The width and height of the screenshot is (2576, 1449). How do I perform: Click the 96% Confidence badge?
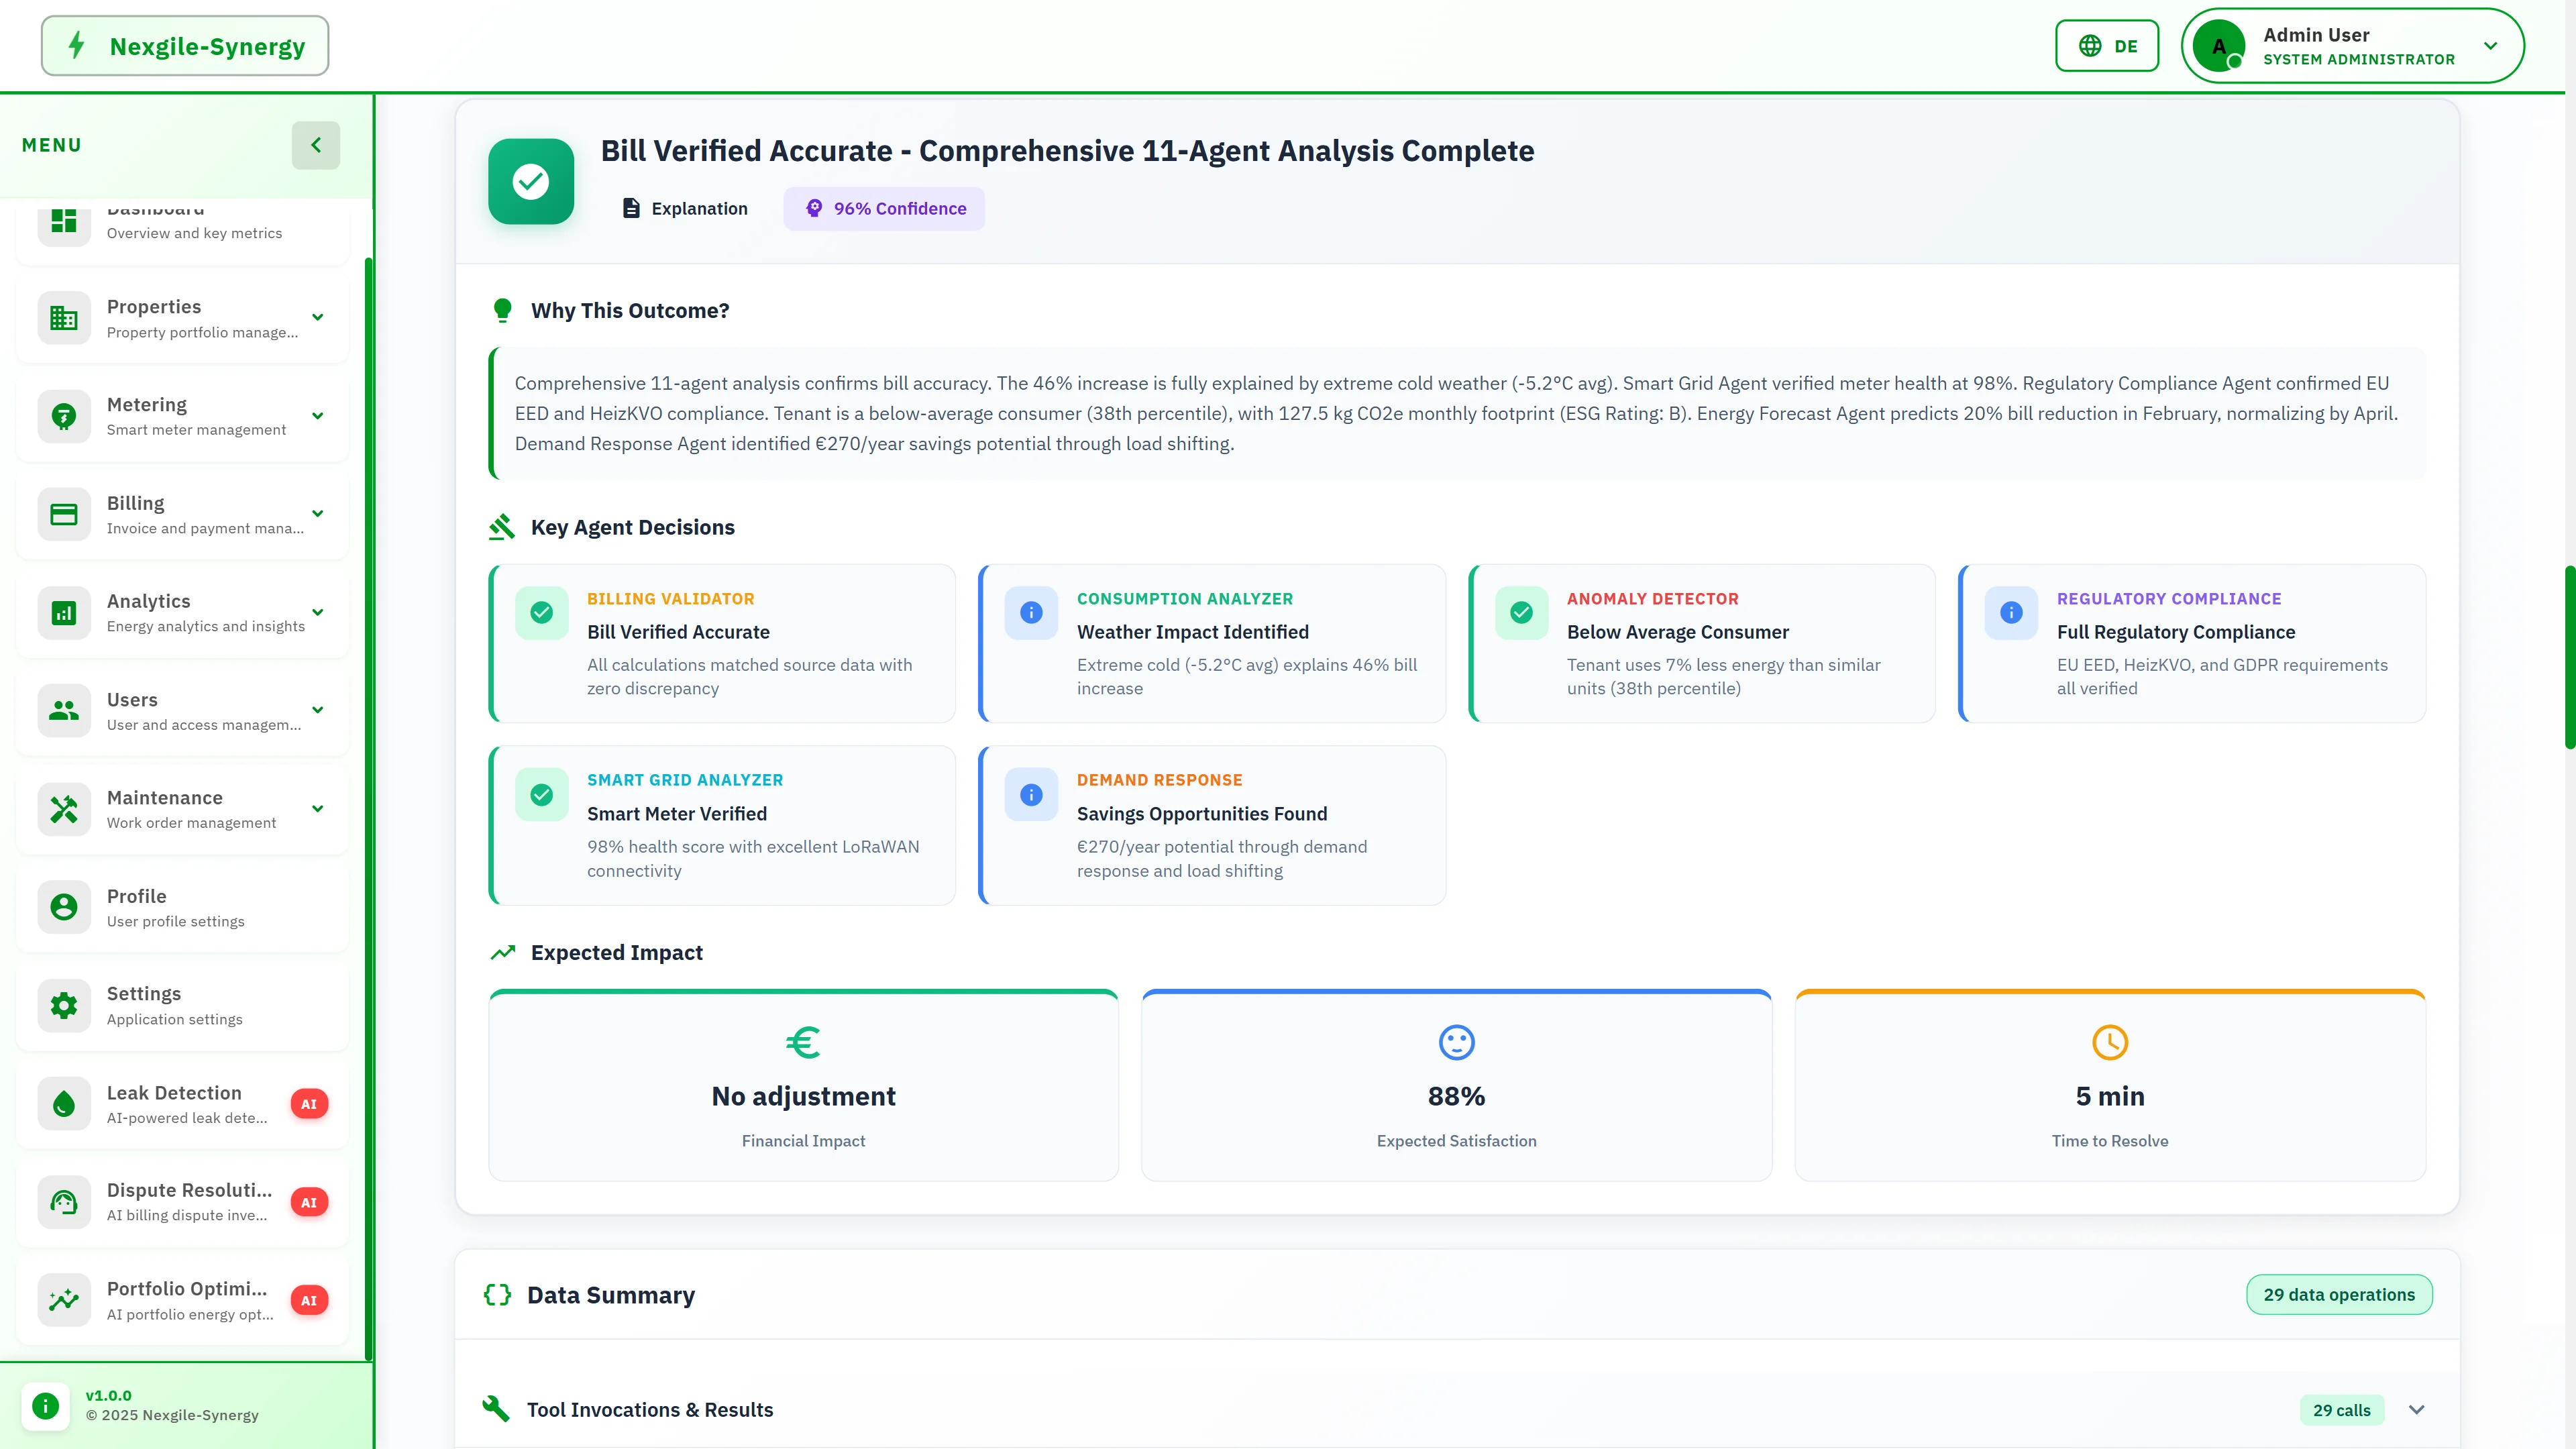[x=884, y=208]
